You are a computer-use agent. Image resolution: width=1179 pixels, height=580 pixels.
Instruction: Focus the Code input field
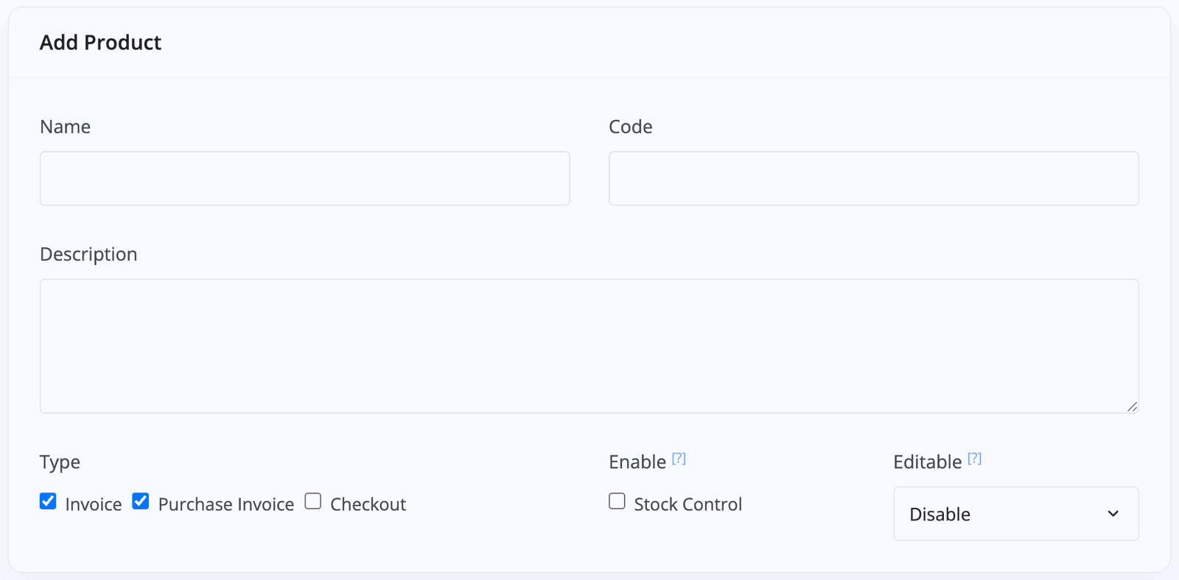pyautogui.click(x=874, y=178)
